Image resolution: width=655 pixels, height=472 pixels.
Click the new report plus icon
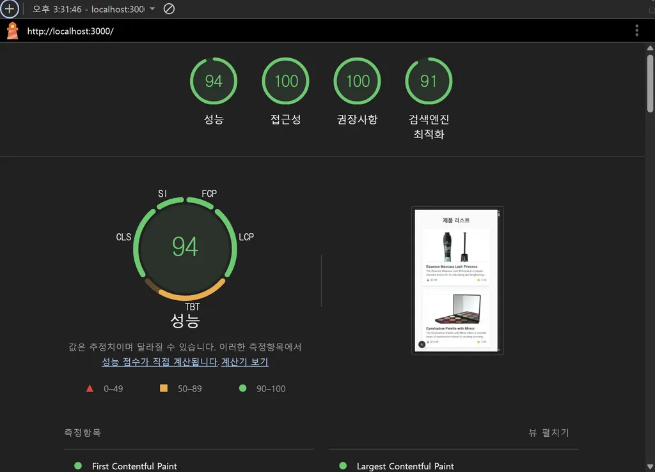pyautogui.click(x=9, y=9)
